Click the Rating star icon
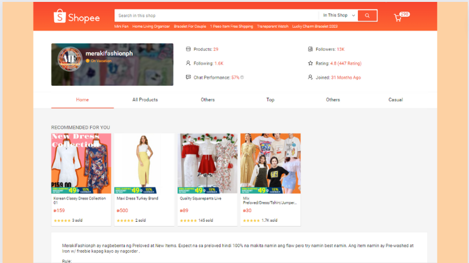This screenshot has width=469, height=263. coord(310,63)
